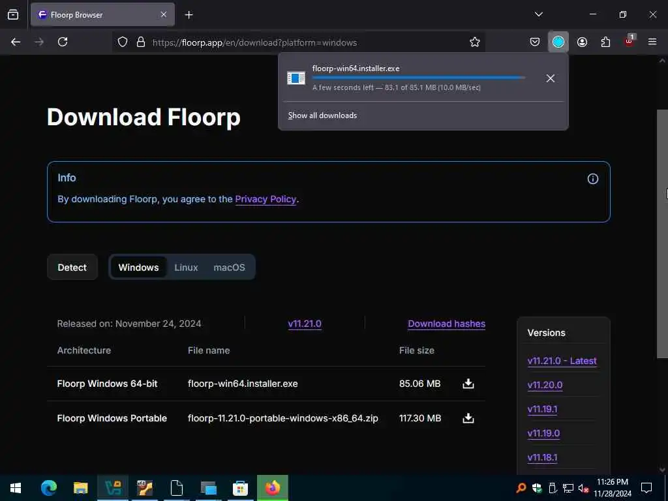Click the page vertical scrollbar thumb

point(662,234)
